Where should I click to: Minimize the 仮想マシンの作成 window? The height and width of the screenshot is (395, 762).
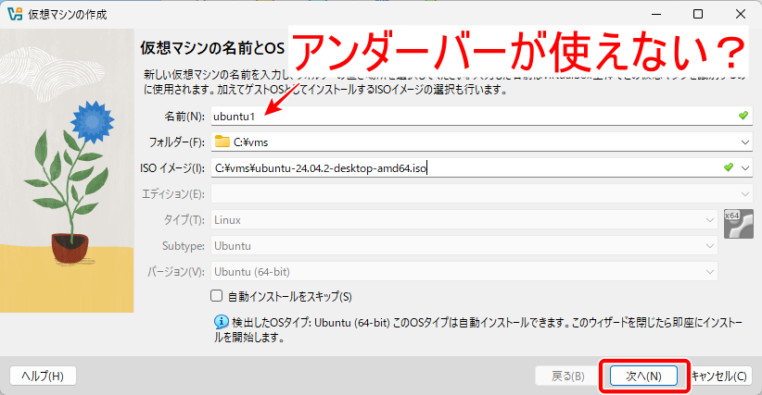pyautogui.click(x=656, y=14)
